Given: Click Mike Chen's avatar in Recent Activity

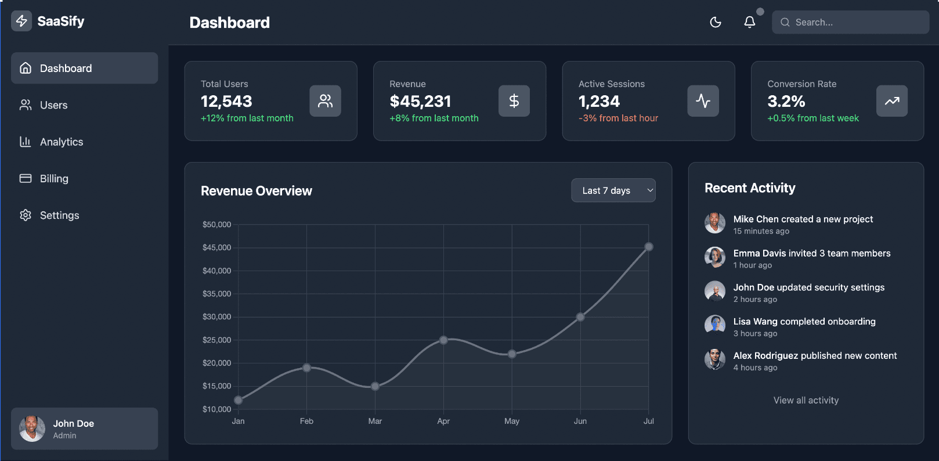Looking at the screenshot, I should pos(714,223).
